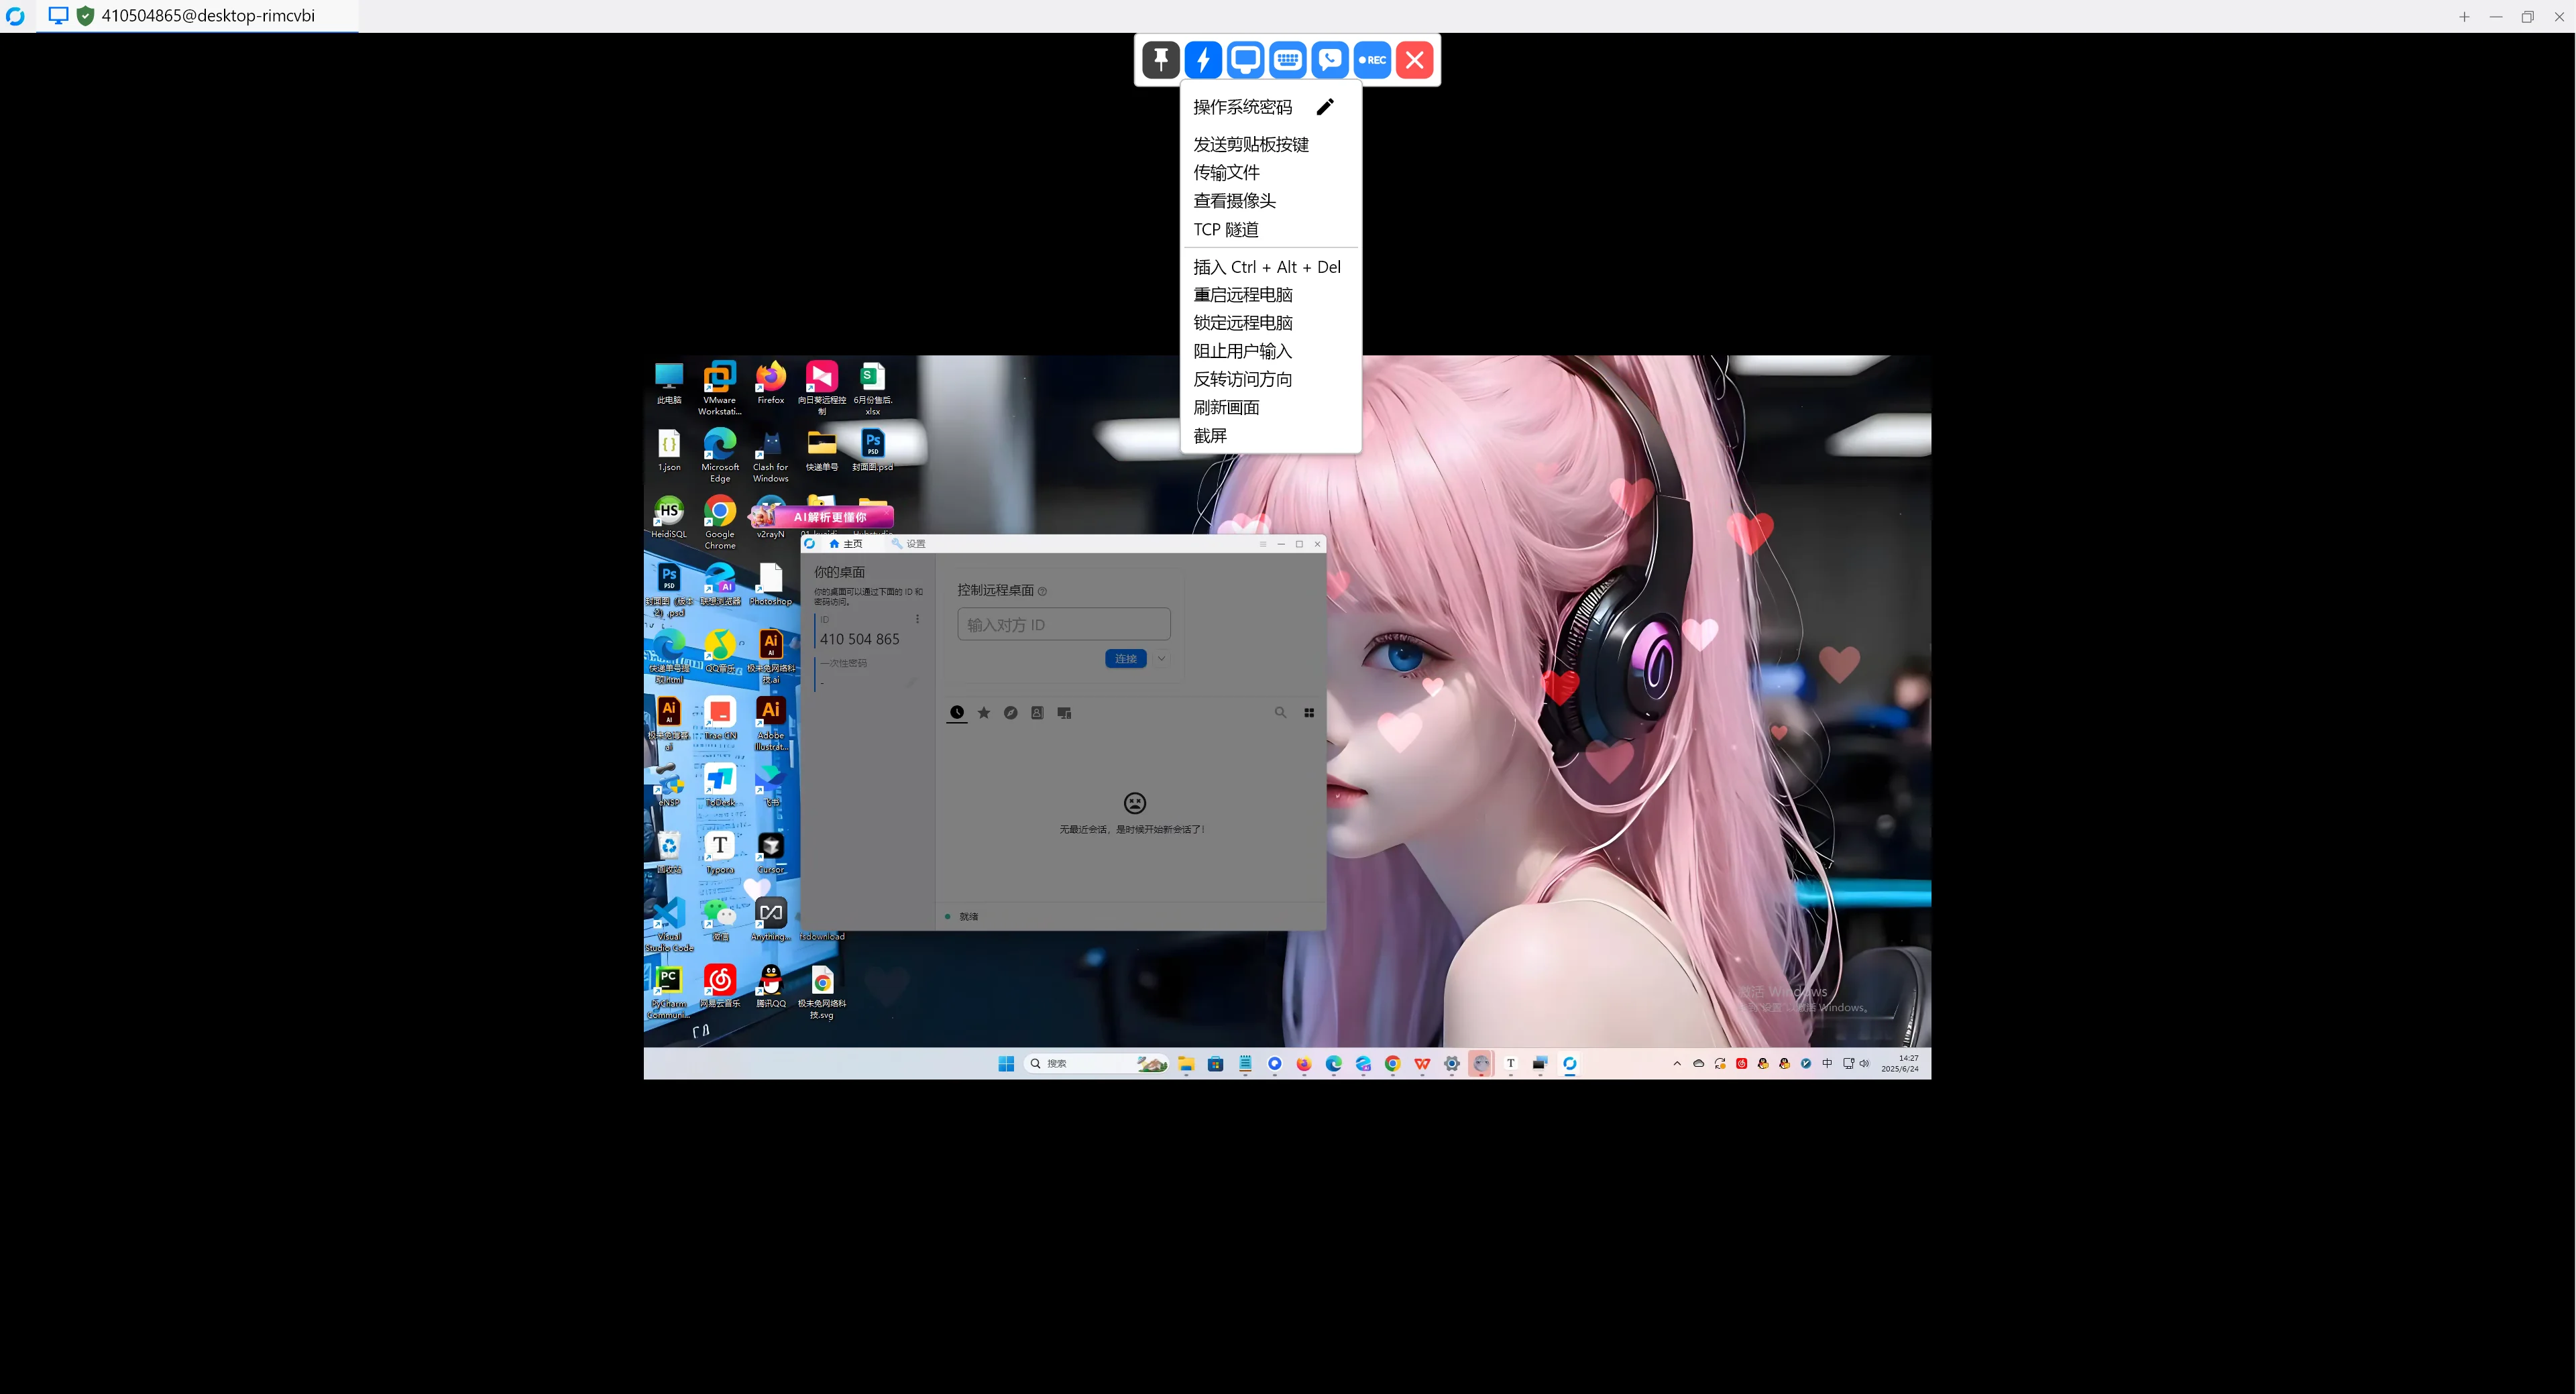Open Visual Studio Code desktop icon
The image size is (2576, 1394).
click(x=669, y=924)
